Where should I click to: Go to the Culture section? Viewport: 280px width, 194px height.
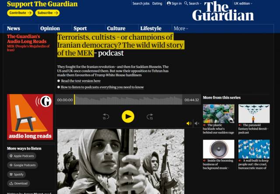[116, 28]
